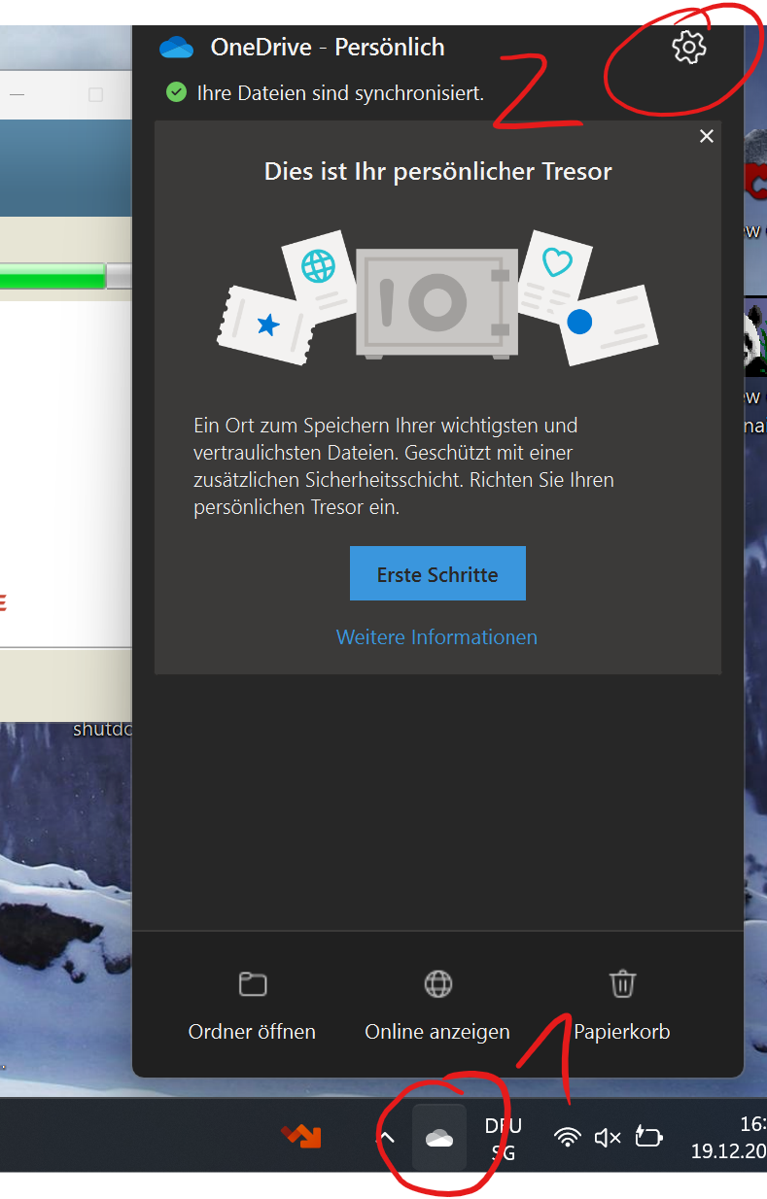This screenshot has height=1199, width=767.
Task: Open OneDrive settings via the gear icon
Action: point(688,47)
